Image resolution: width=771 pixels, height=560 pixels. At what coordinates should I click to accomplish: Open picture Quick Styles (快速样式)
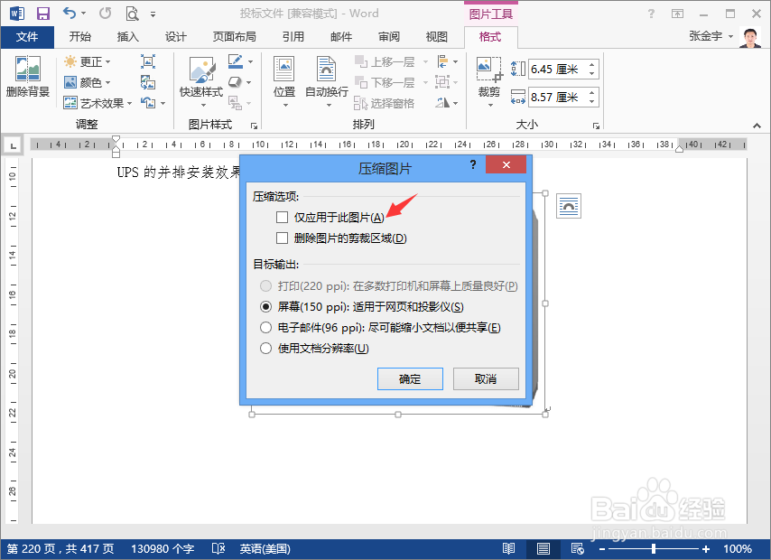click(x=201, y=77)
